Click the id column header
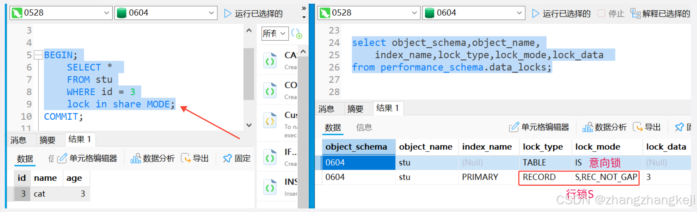Image resolution: width=697 pixels, height=212 pixels. click(x=22, y=178)
